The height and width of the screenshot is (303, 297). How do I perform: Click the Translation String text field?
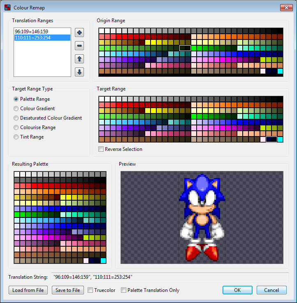[x=170, y=277]
